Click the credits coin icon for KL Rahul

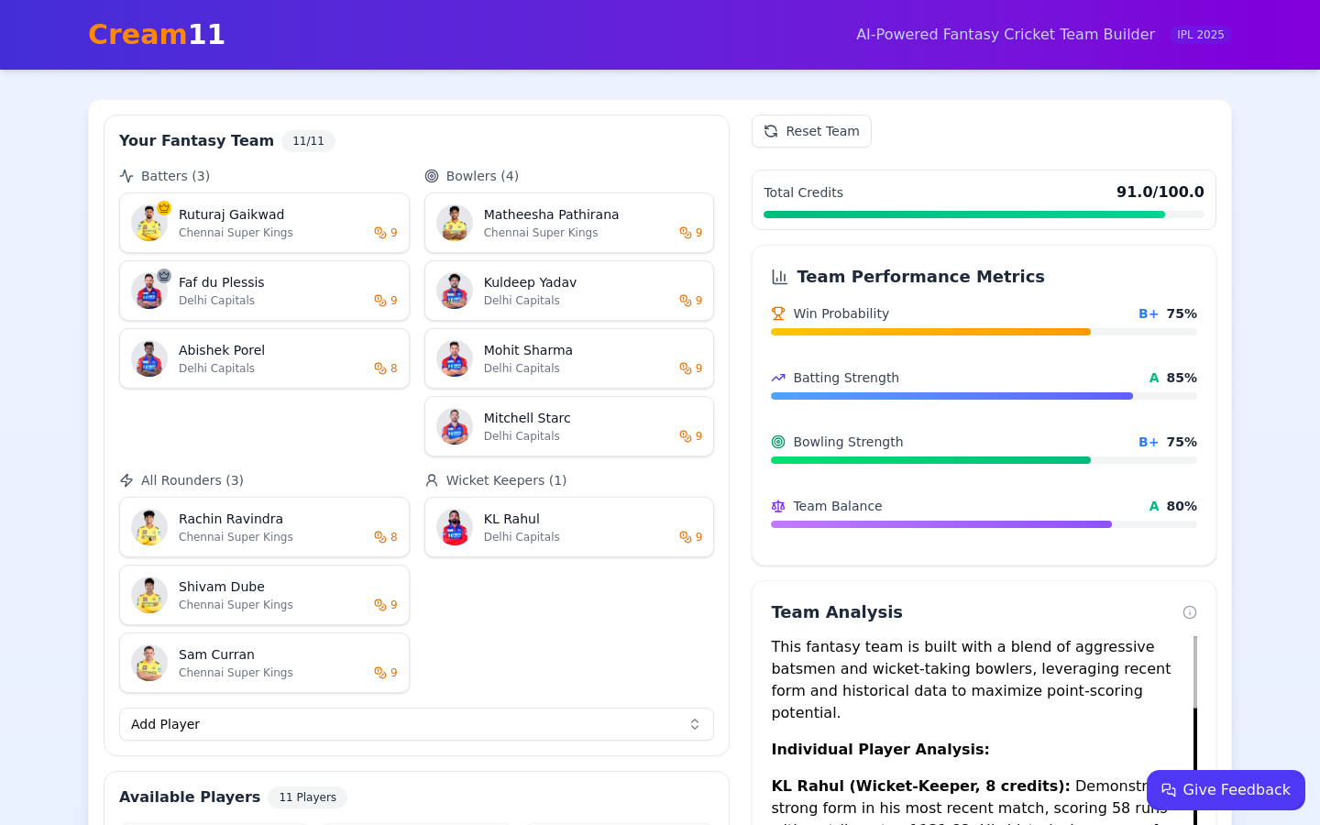click(686, 537)
